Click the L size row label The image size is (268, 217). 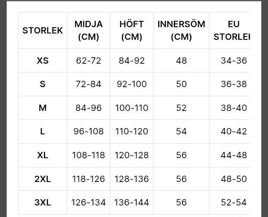pos(42,131)
